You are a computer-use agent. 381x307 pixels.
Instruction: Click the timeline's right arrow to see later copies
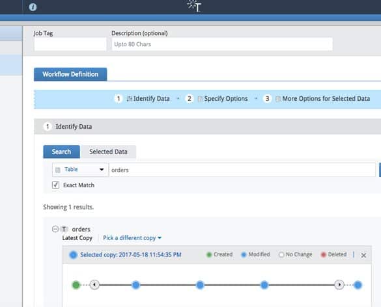coord(339,284)
